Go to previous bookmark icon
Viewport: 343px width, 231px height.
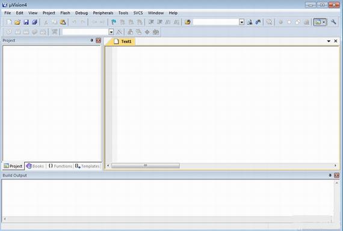pos(122,22)
